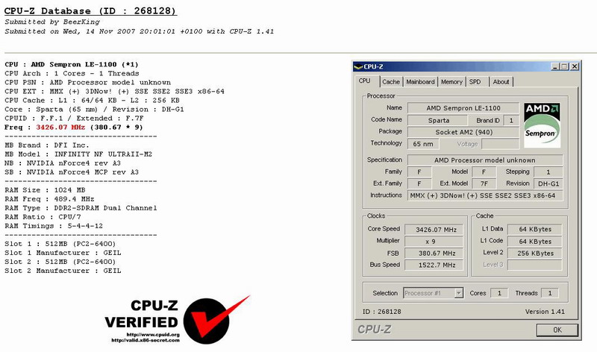Viewport: 597px width, 352px height.
Task: Select the Memory tab
Action: pos(451,82)
